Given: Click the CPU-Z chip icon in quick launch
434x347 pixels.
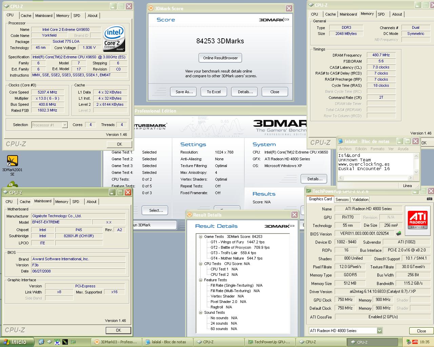Looking at the screenshot, I should pos(50,342).
